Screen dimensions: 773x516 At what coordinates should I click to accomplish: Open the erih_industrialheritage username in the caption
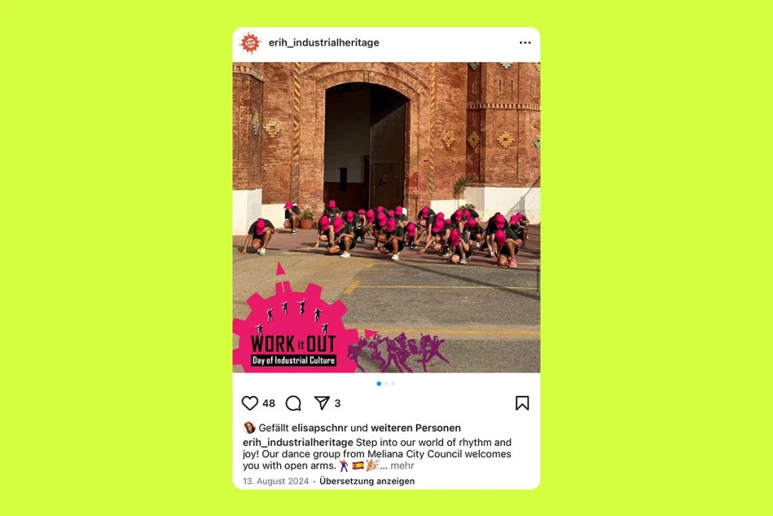click(x=297, y=442)
